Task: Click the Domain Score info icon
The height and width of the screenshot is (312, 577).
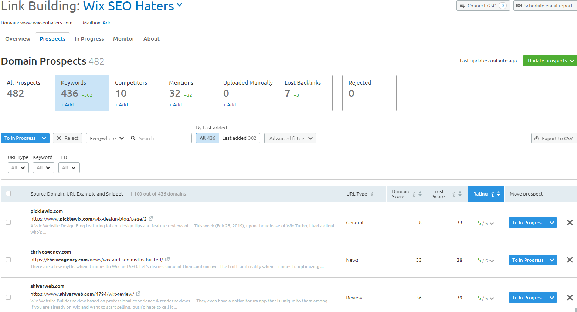Action: (x=414, y=194)
